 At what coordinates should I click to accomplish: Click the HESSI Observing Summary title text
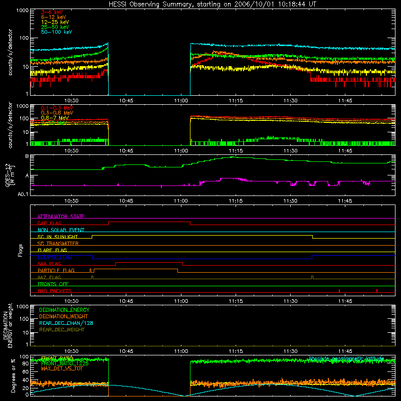pos(212,5)
